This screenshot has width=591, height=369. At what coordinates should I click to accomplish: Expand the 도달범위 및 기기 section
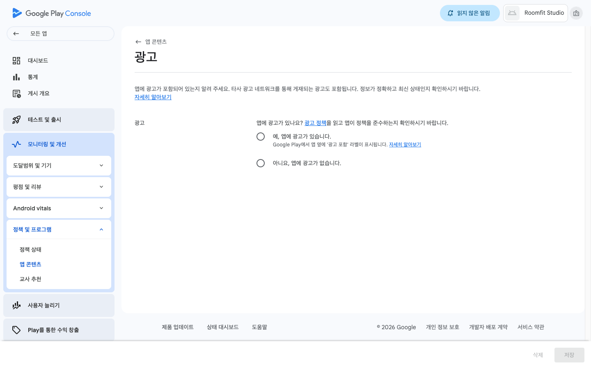coord(59,166)
